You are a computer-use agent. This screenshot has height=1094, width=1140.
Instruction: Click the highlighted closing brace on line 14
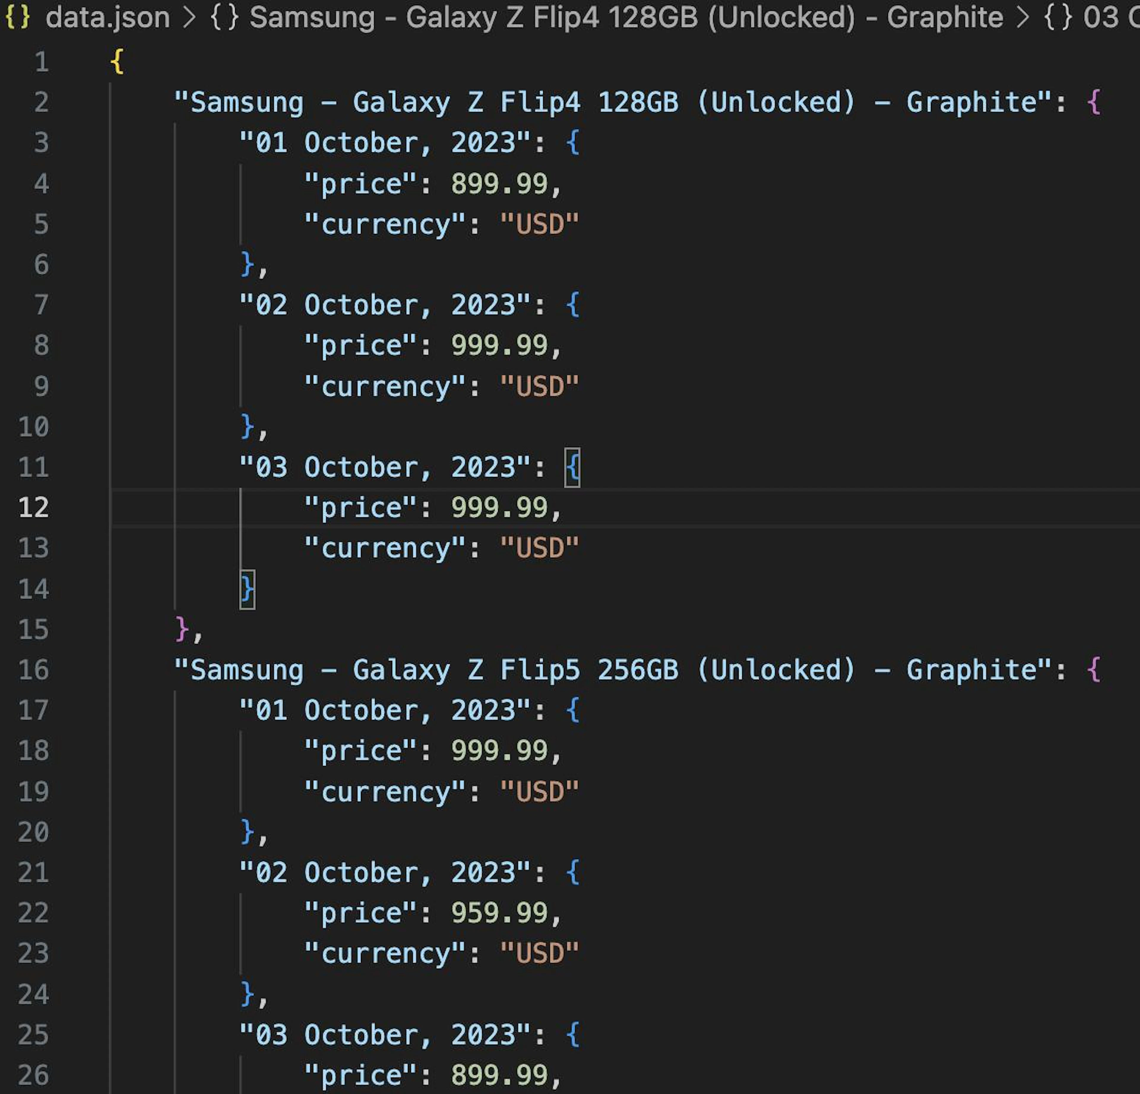[x=247, y=589]
